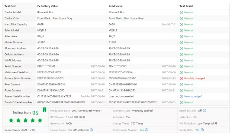Click the "Possibly changed" battery result
This screenshot has width=232, height=136.
pyautogui.click(x=195, y=78)
